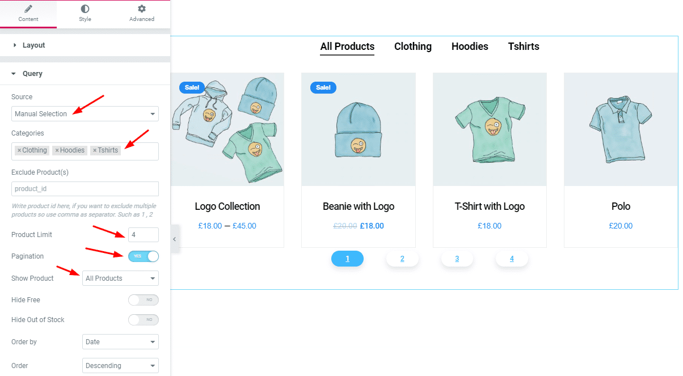The image size is (683, 376).
Task: Switch to the Hoodies product tab
Action: (x=470, y=47)
